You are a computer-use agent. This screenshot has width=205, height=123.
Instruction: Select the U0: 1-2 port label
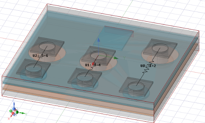[x=148, y=66]
